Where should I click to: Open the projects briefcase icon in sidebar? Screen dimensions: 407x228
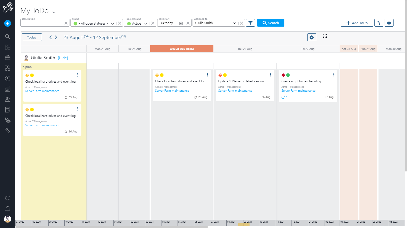pyautogui.click(x=8, y=58)
